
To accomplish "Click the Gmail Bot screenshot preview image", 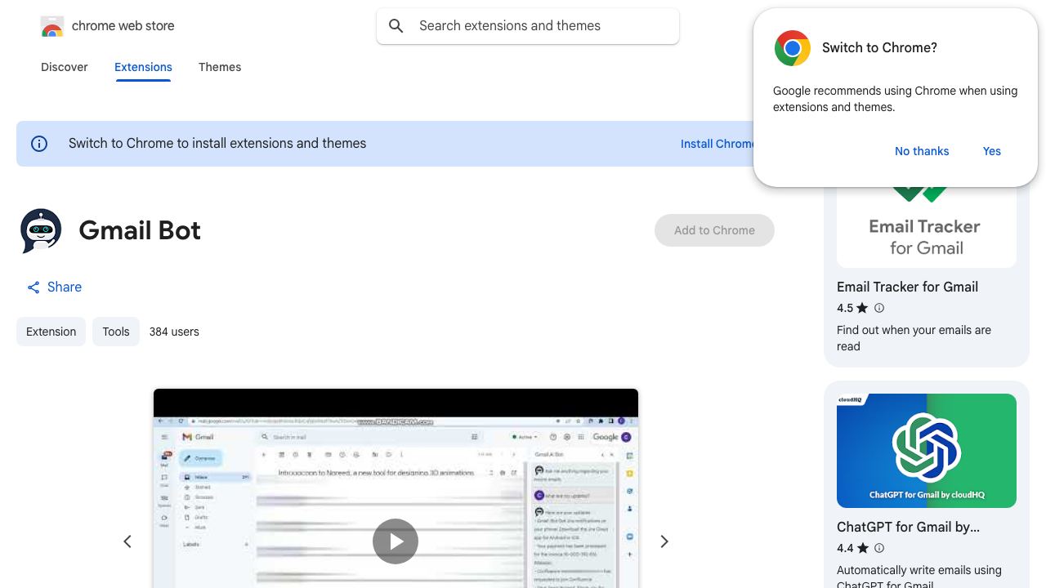I will pyautogui.click(x=396, y=488).
